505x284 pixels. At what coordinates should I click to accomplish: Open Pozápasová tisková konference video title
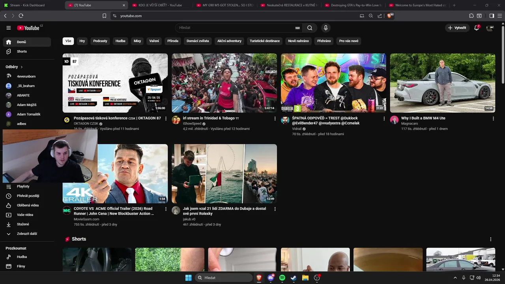coord(117,118)
